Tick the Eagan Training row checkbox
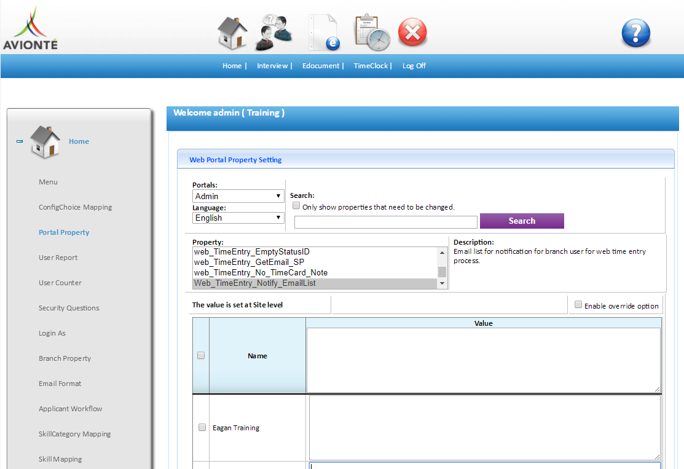This screenshot has height=469, width=684. 202,427
